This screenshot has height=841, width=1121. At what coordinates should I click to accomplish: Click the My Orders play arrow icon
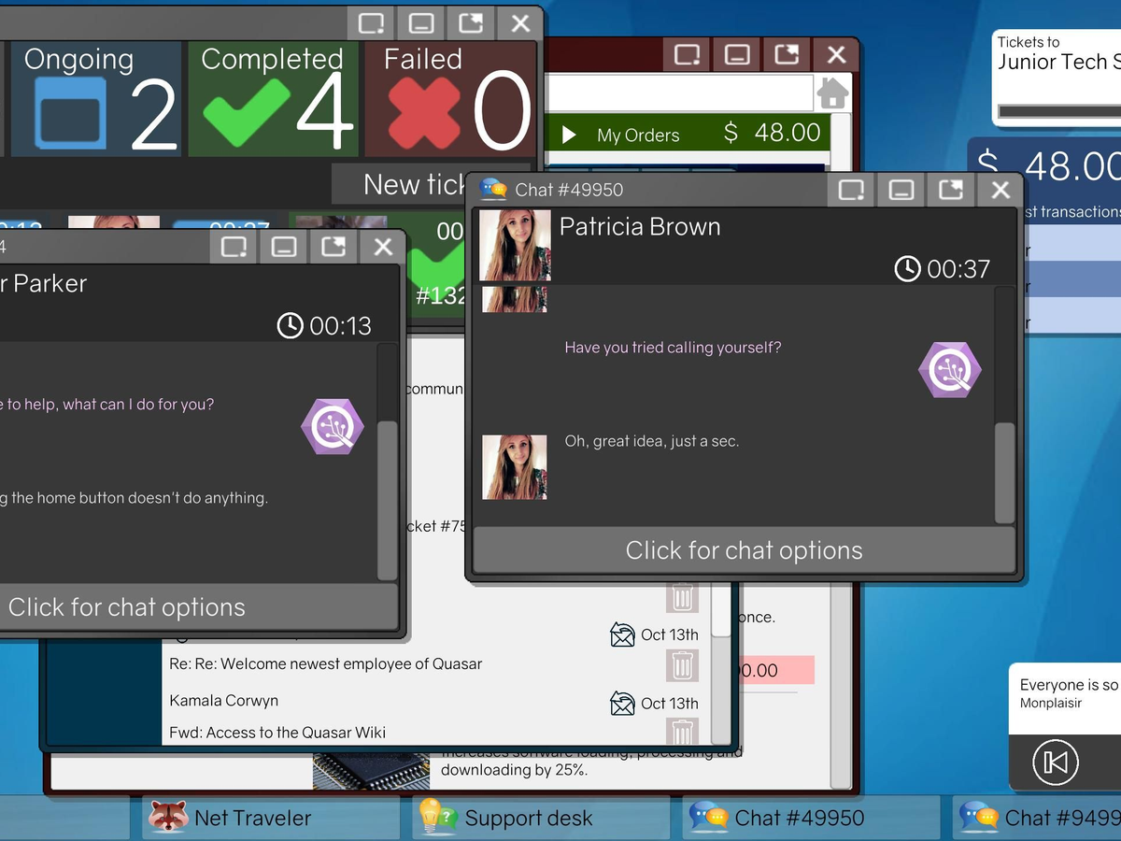(569, 135)
